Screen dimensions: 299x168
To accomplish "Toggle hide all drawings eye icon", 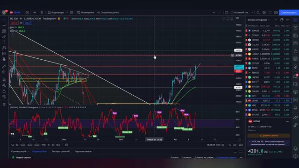I will coord(4,97).
